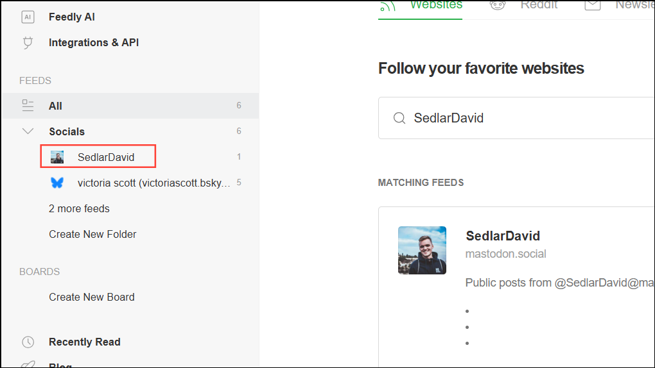Click the blue butterfly Bluesky feed icon

[x=57, y=183]
